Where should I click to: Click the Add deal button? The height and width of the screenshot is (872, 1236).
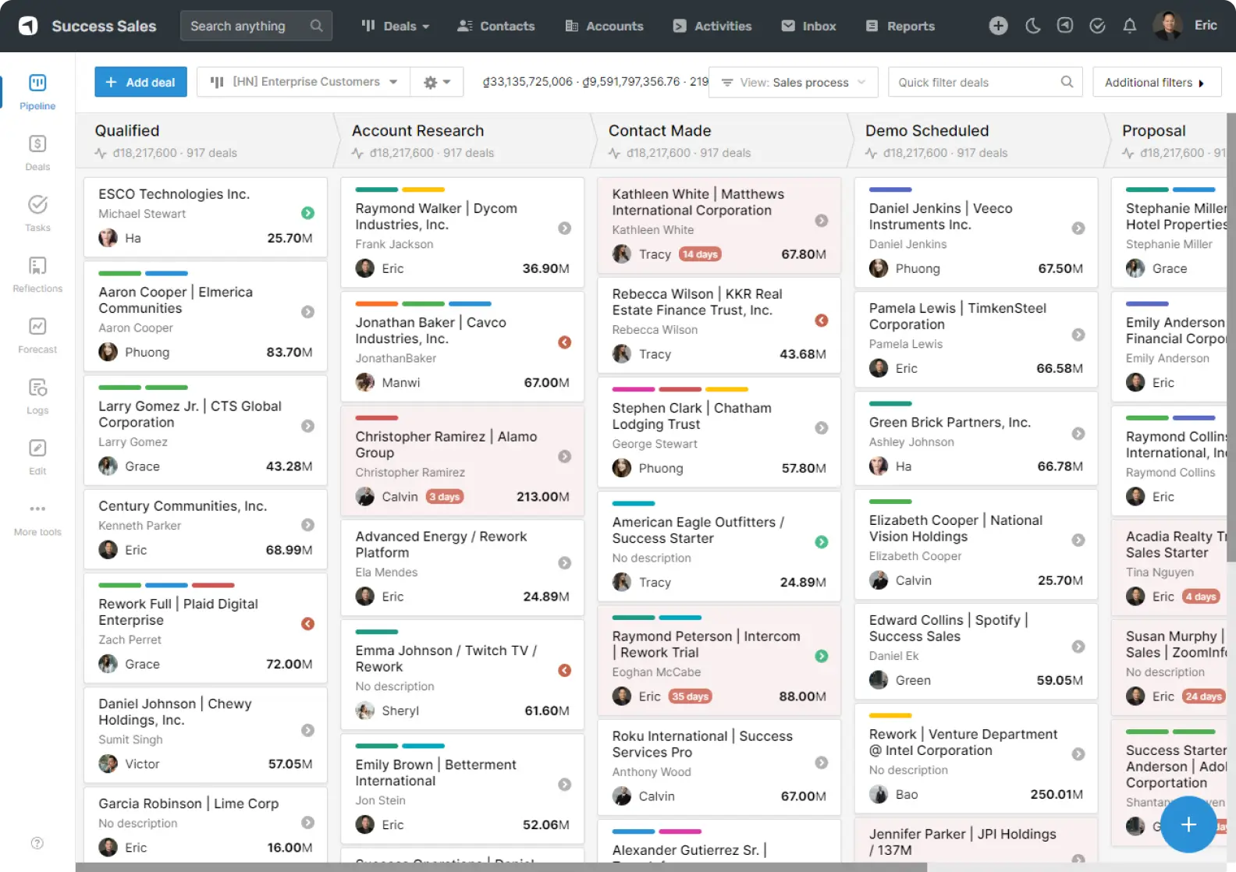[140, 82]
